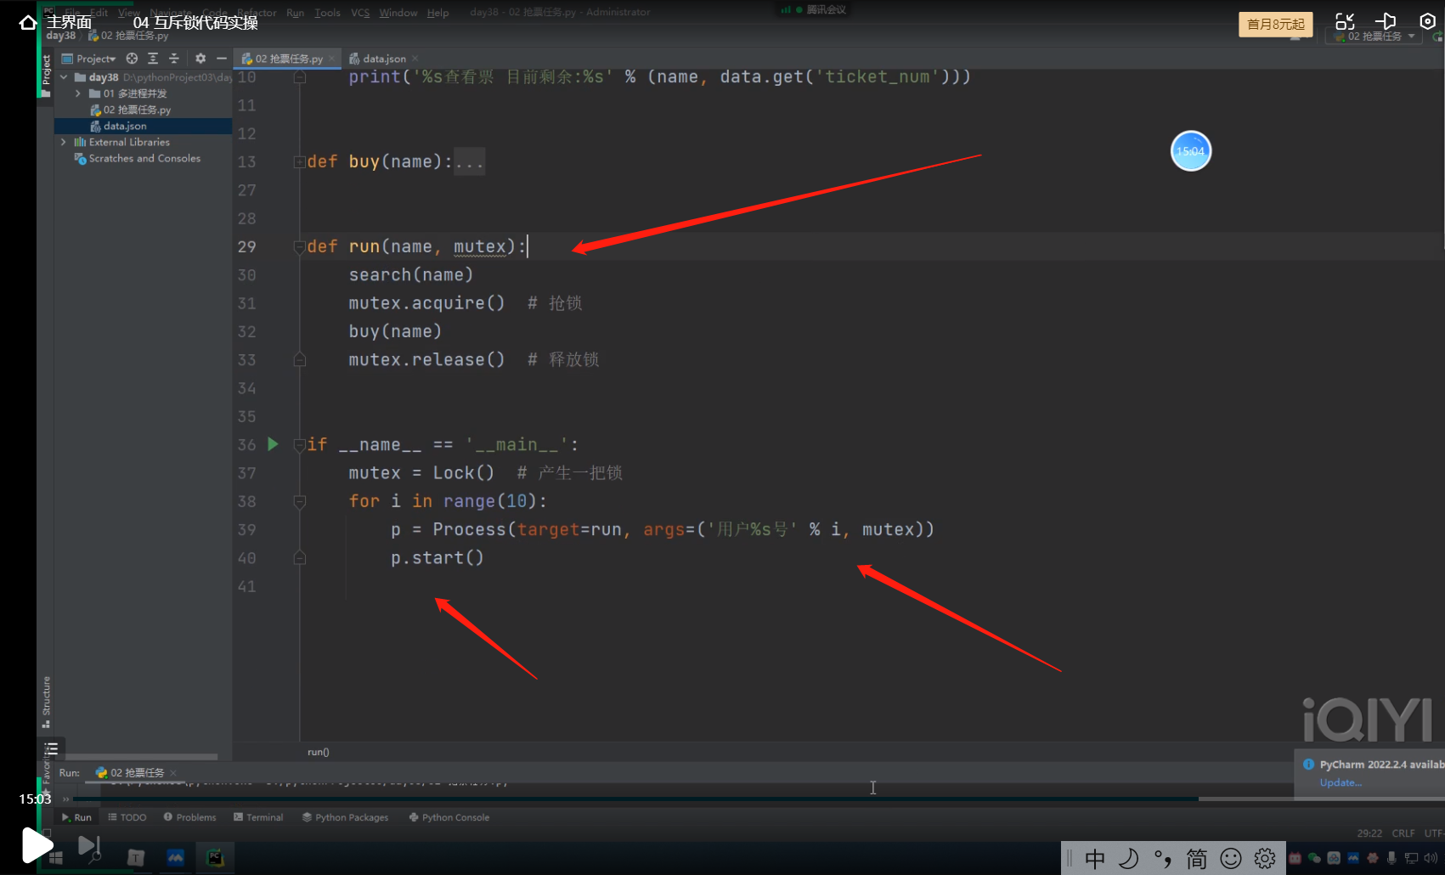Toggle the 中 Chinese input mode in IME bar
1445x875 pixels.
[1095, 859]
